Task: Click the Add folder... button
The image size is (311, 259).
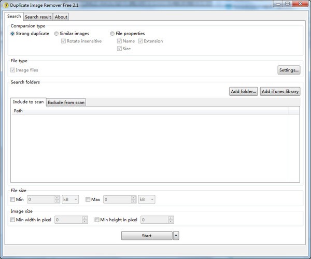Action: (244, 92)
